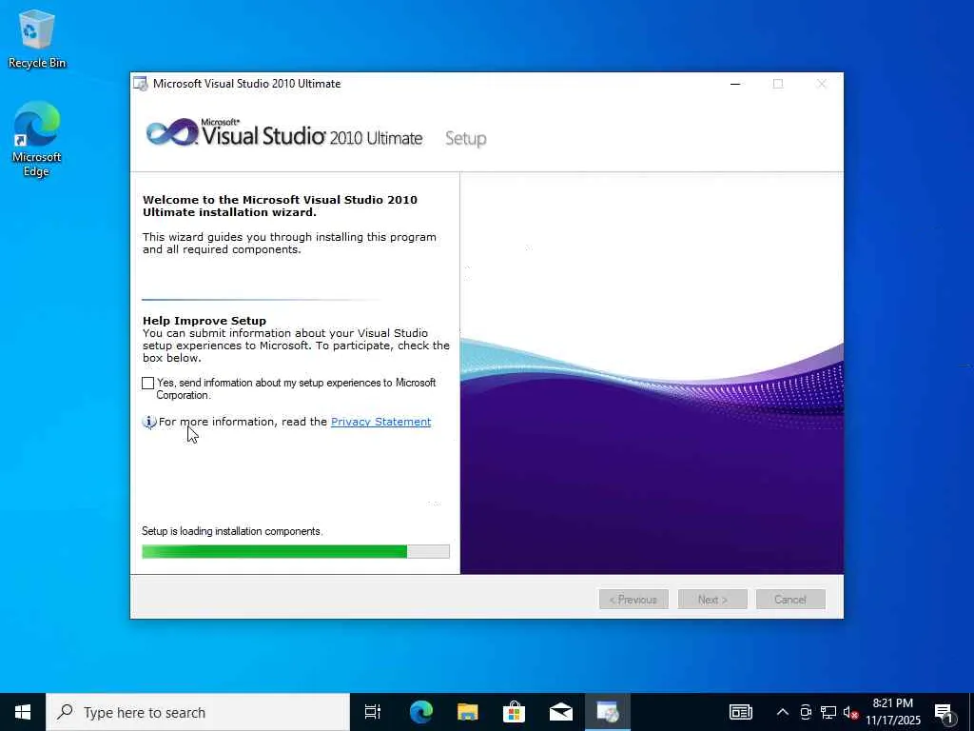Click the Next button
This screenshot has width=974, height=731.
[712, 600]
